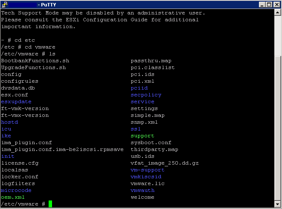This screenshot has height=209, width=282.
Task: Click the blue icu directory name
Action: click(x=6, y=129)
